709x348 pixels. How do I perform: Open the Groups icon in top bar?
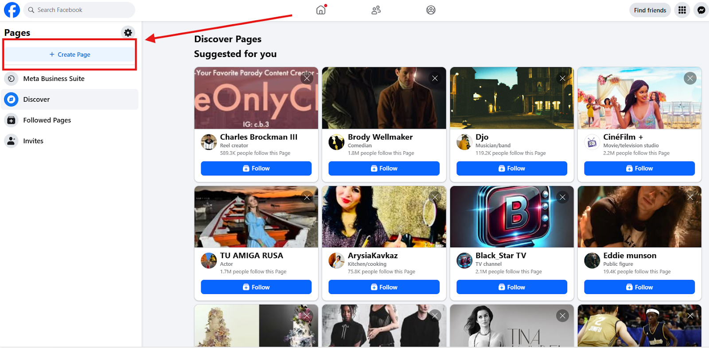431,10
